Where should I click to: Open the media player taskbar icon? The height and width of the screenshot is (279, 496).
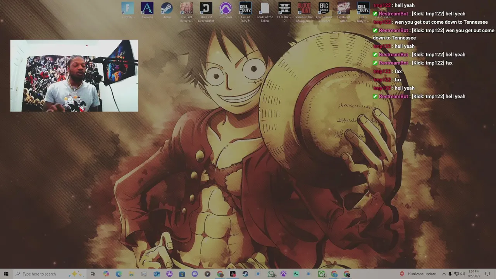coord(207,274)
